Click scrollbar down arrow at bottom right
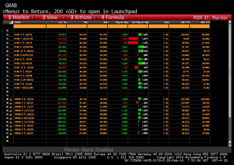234x165 pixels. pyautogui.click(x=230, y=144)
